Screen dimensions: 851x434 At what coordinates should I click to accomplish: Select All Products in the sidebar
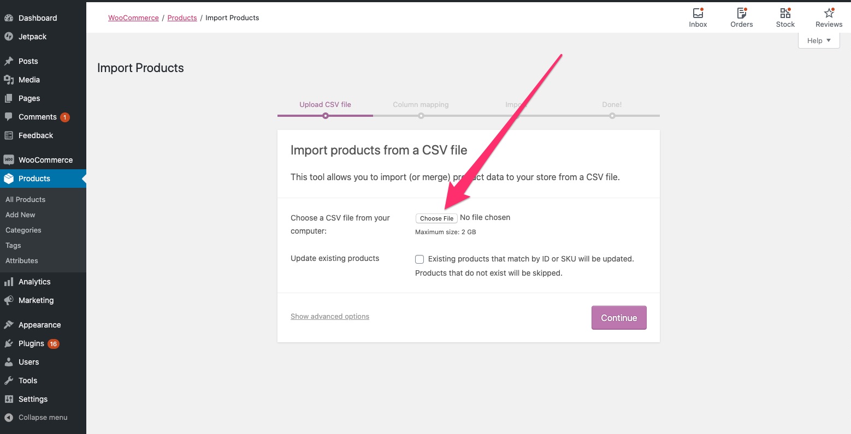coord(25,199)
